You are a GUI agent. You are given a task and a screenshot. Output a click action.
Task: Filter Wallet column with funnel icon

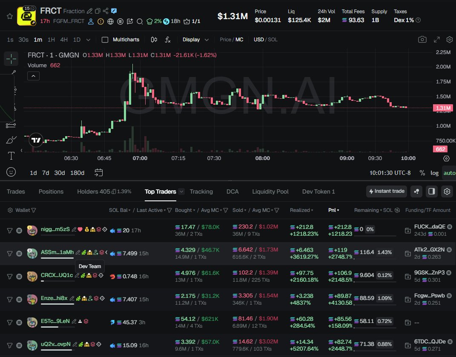(34, 210)
